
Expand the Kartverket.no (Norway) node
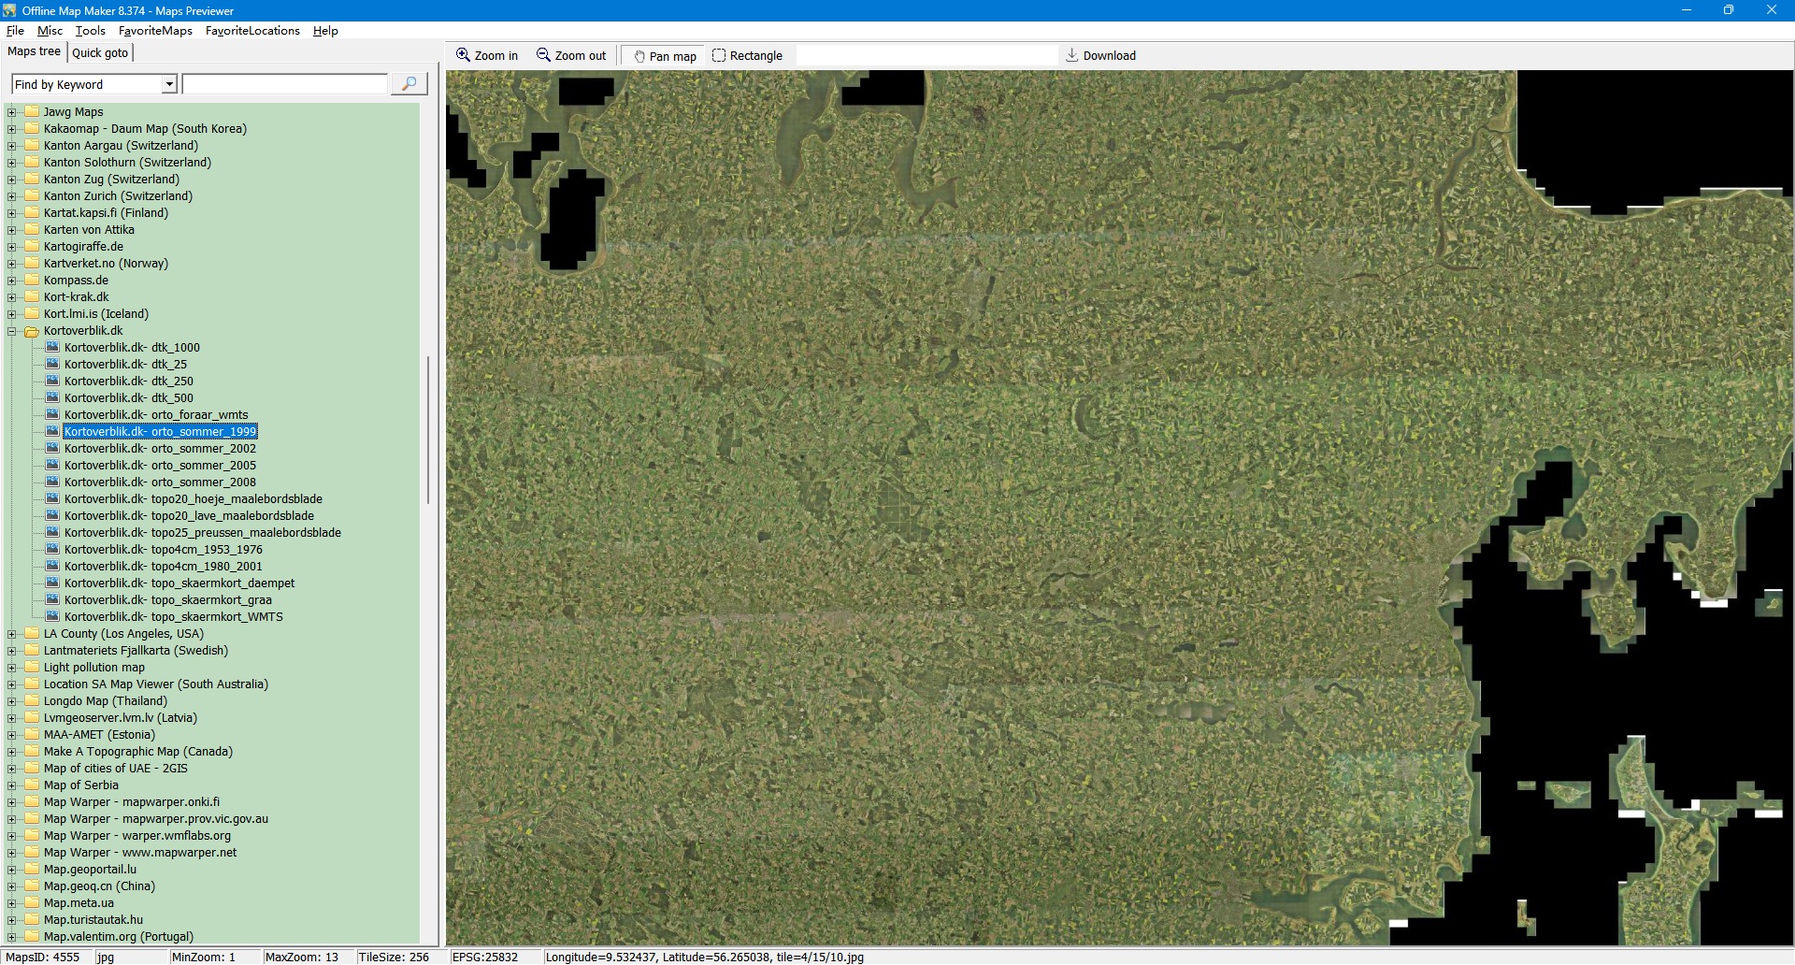(12, 264)
